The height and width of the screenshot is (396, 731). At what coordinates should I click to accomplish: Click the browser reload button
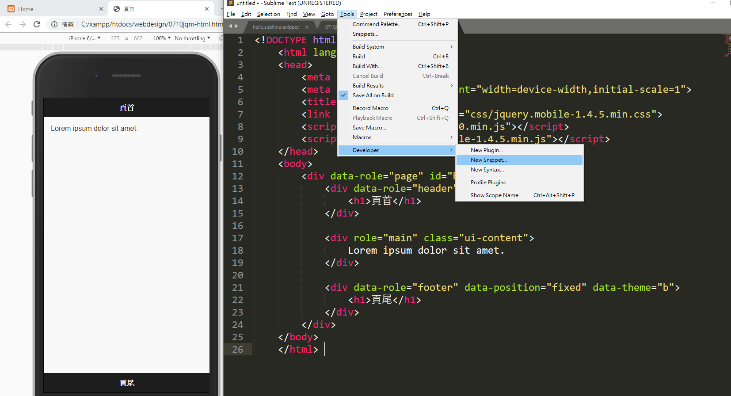pos(37,24)
